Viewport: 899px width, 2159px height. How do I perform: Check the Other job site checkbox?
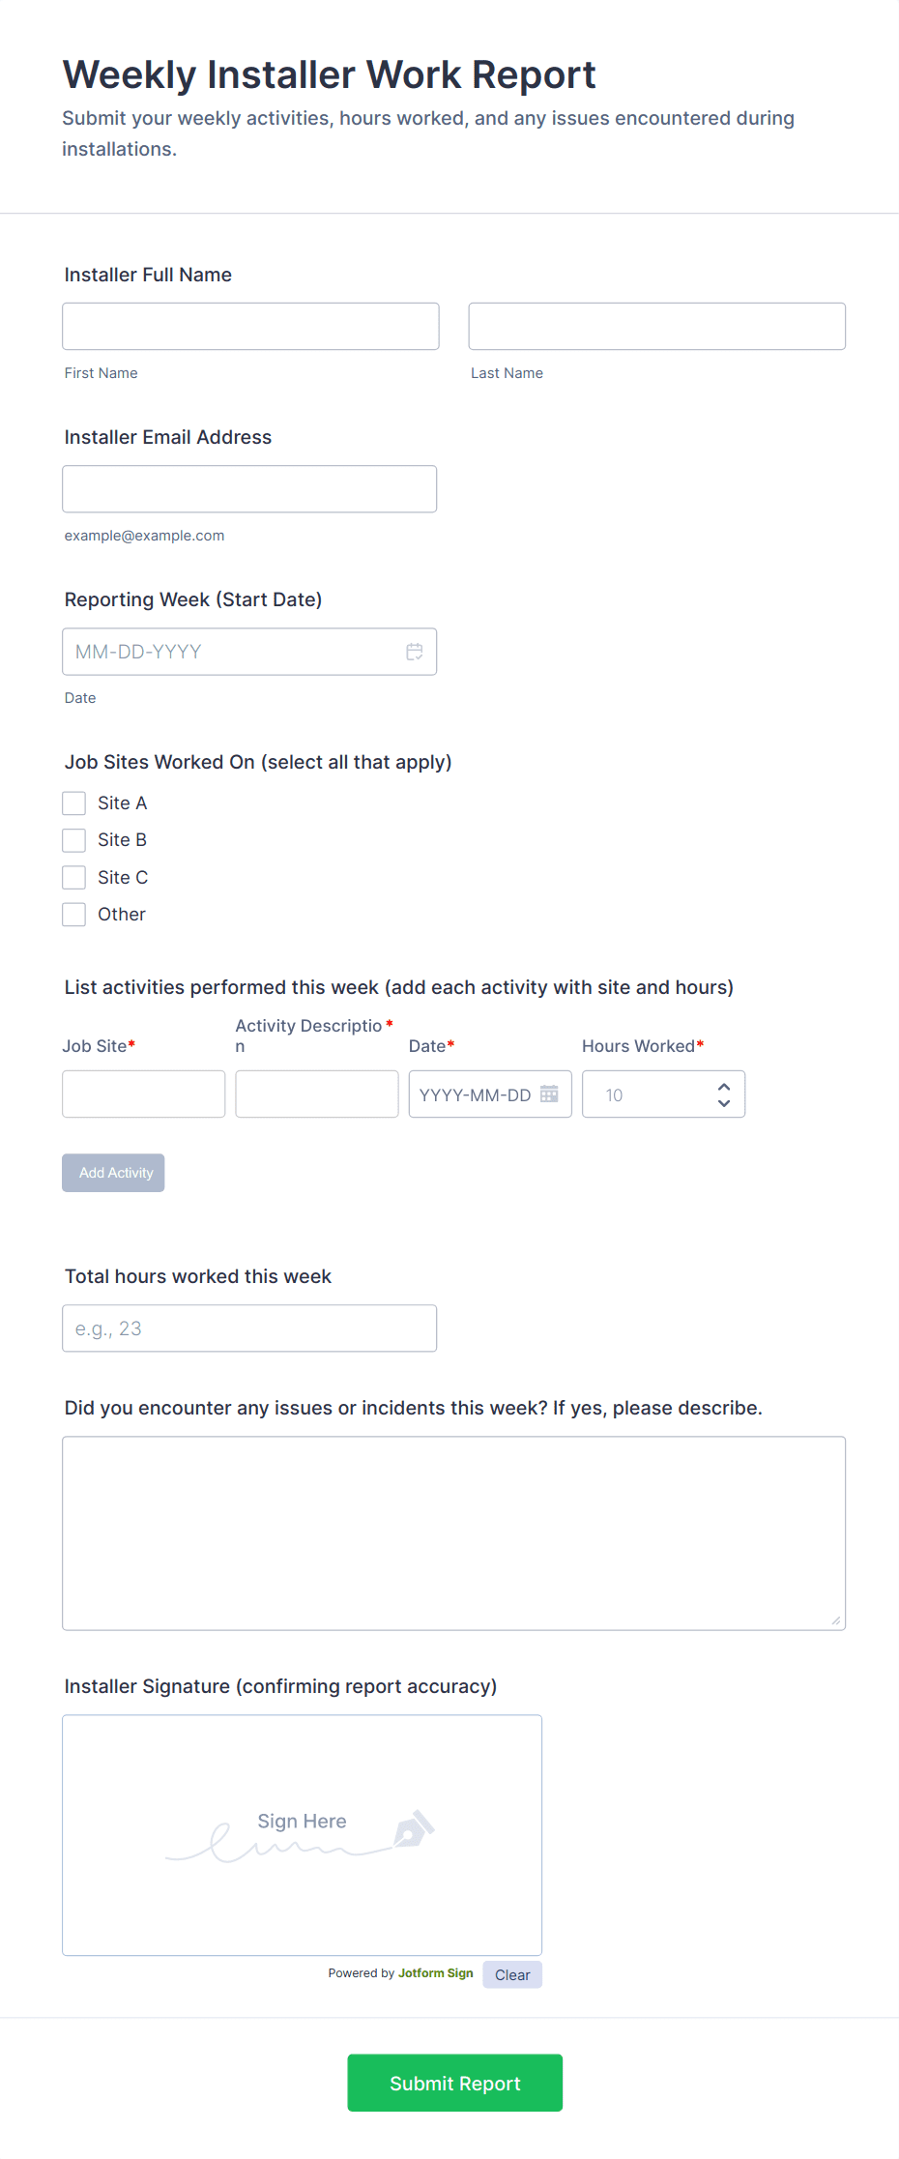(x=74, y=914)
